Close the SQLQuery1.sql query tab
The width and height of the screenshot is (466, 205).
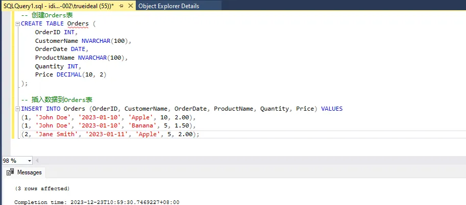(x=130, y=6)
